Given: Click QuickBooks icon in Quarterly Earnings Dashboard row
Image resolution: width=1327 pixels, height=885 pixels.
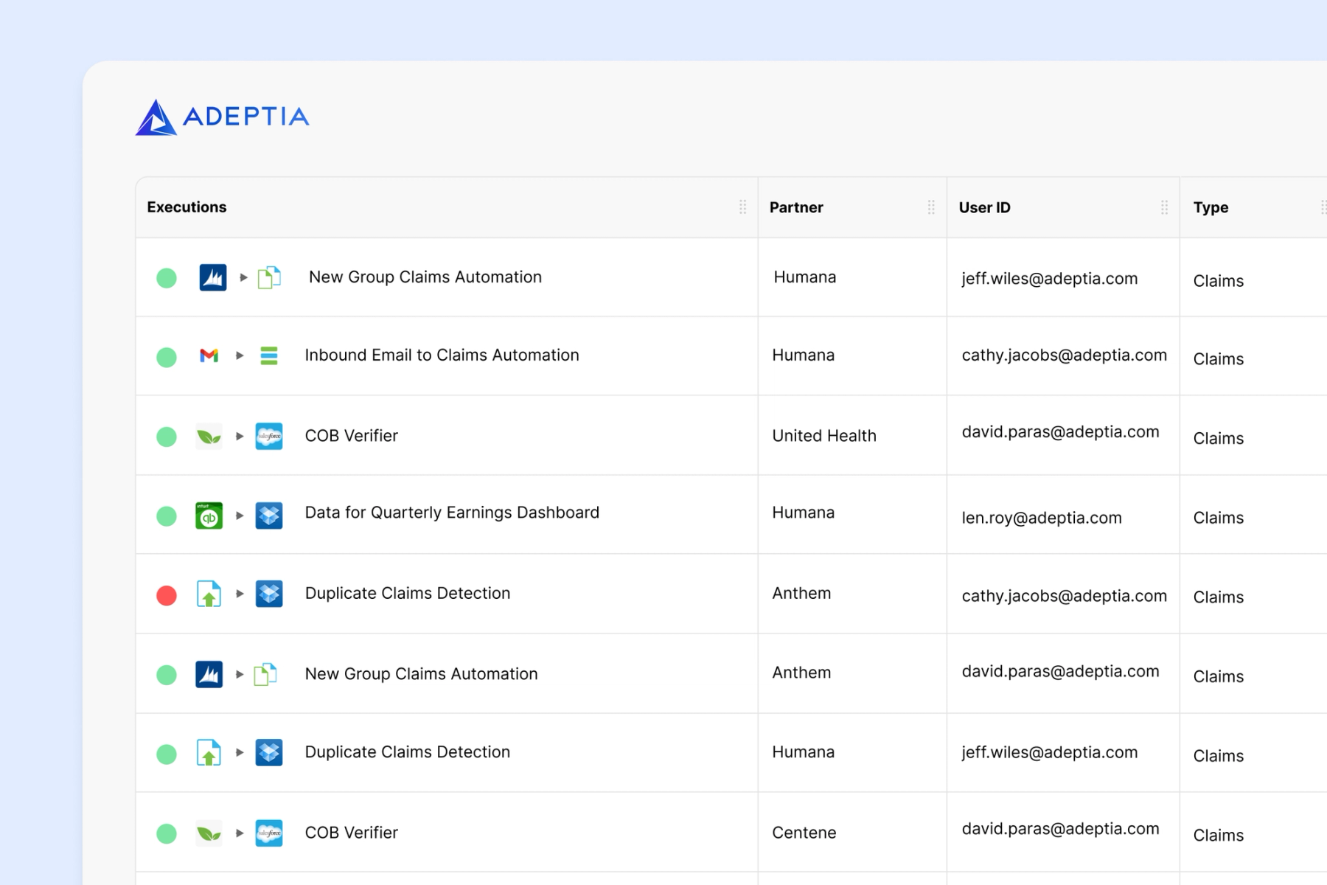Looking at the screenshot, I should coord(209,516).
